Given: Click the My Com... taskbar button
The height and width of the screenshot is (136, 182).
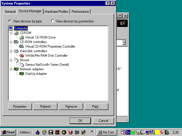Looking at the screenshot, I should pyautogui.click(x=107, y=132).
